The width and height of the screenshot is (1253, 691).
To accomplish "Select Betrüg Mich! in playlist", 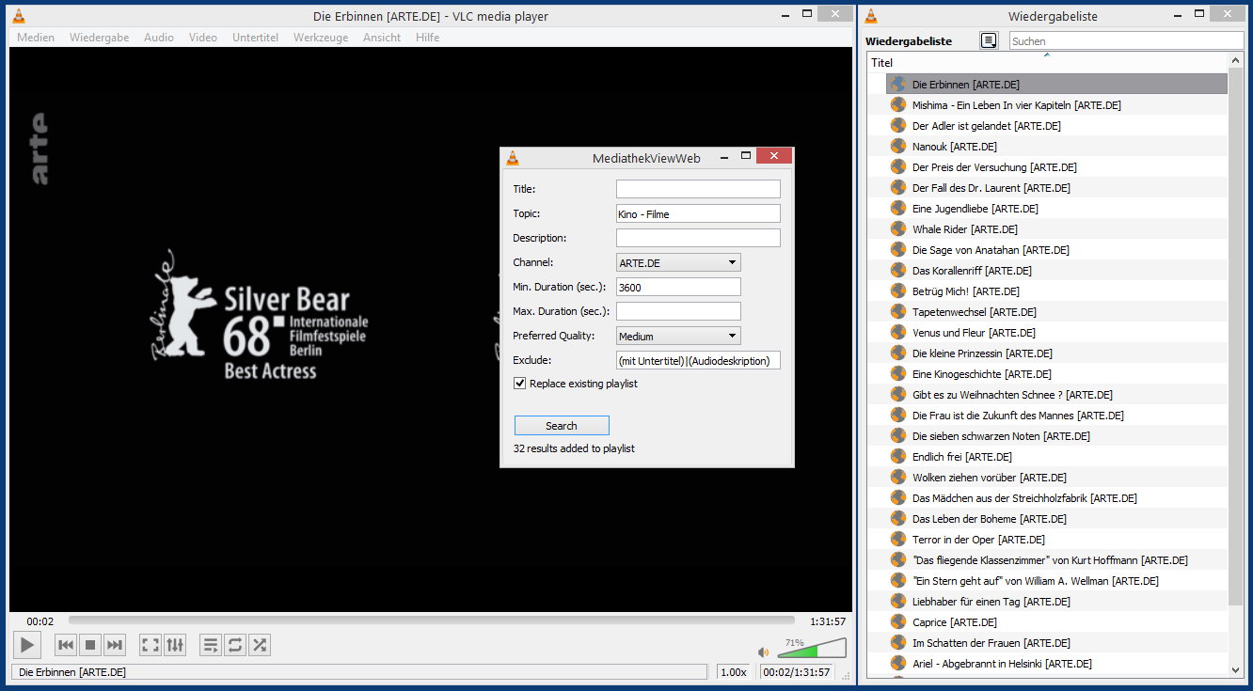I will pos(1056,291).
